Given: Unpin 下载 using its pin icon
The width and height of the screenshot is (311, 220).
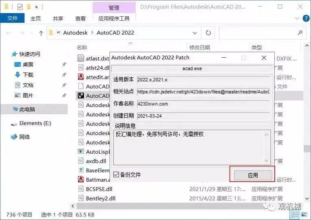Looking at the screenshot, I should [64, 75].
